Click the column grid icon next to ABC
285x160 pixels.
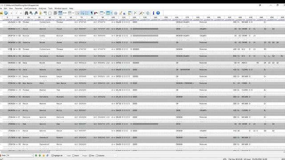60,13
